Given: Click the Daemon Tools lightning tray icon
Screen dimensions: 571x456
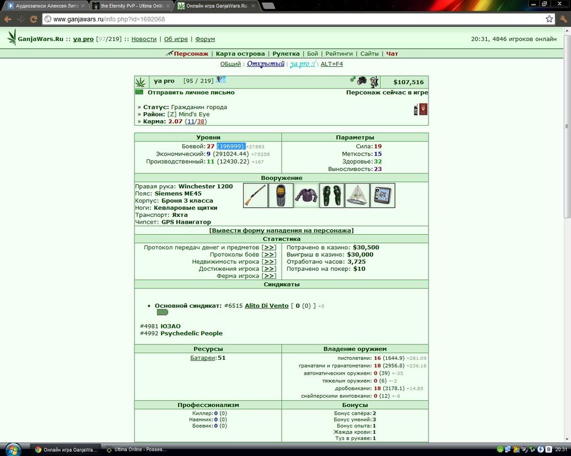Looking at the screenshot, I should click(x=541, y=449).
